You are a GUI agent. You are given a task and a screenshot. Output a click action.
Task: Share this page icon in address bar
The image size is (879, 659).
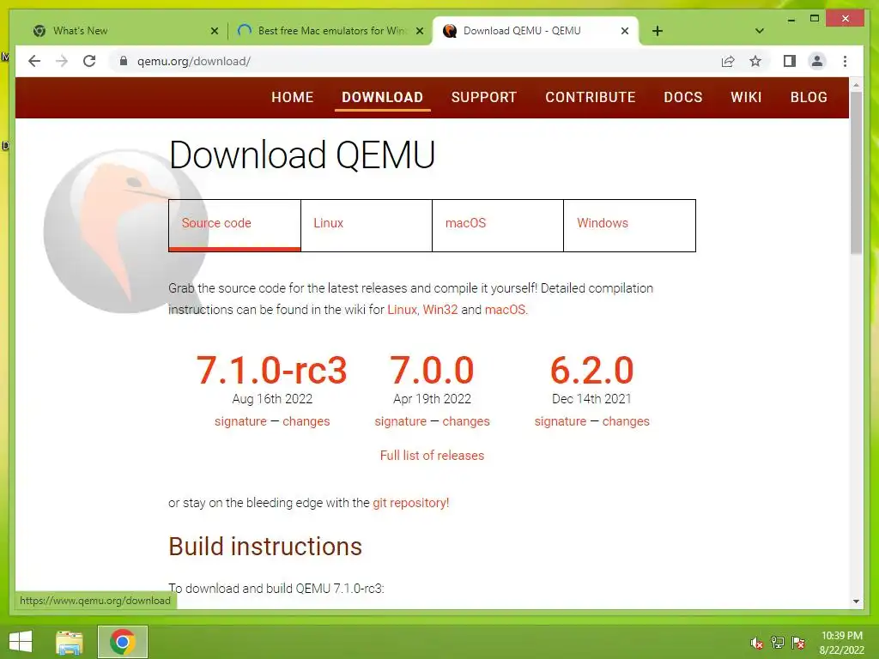pyautogui.click(x=728, y=61)
